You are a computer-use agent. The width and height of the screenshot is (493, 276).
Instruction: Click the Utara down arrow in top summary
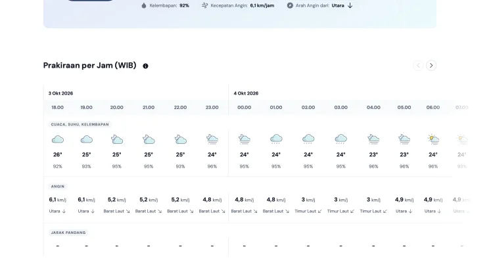tap(350, 5)
